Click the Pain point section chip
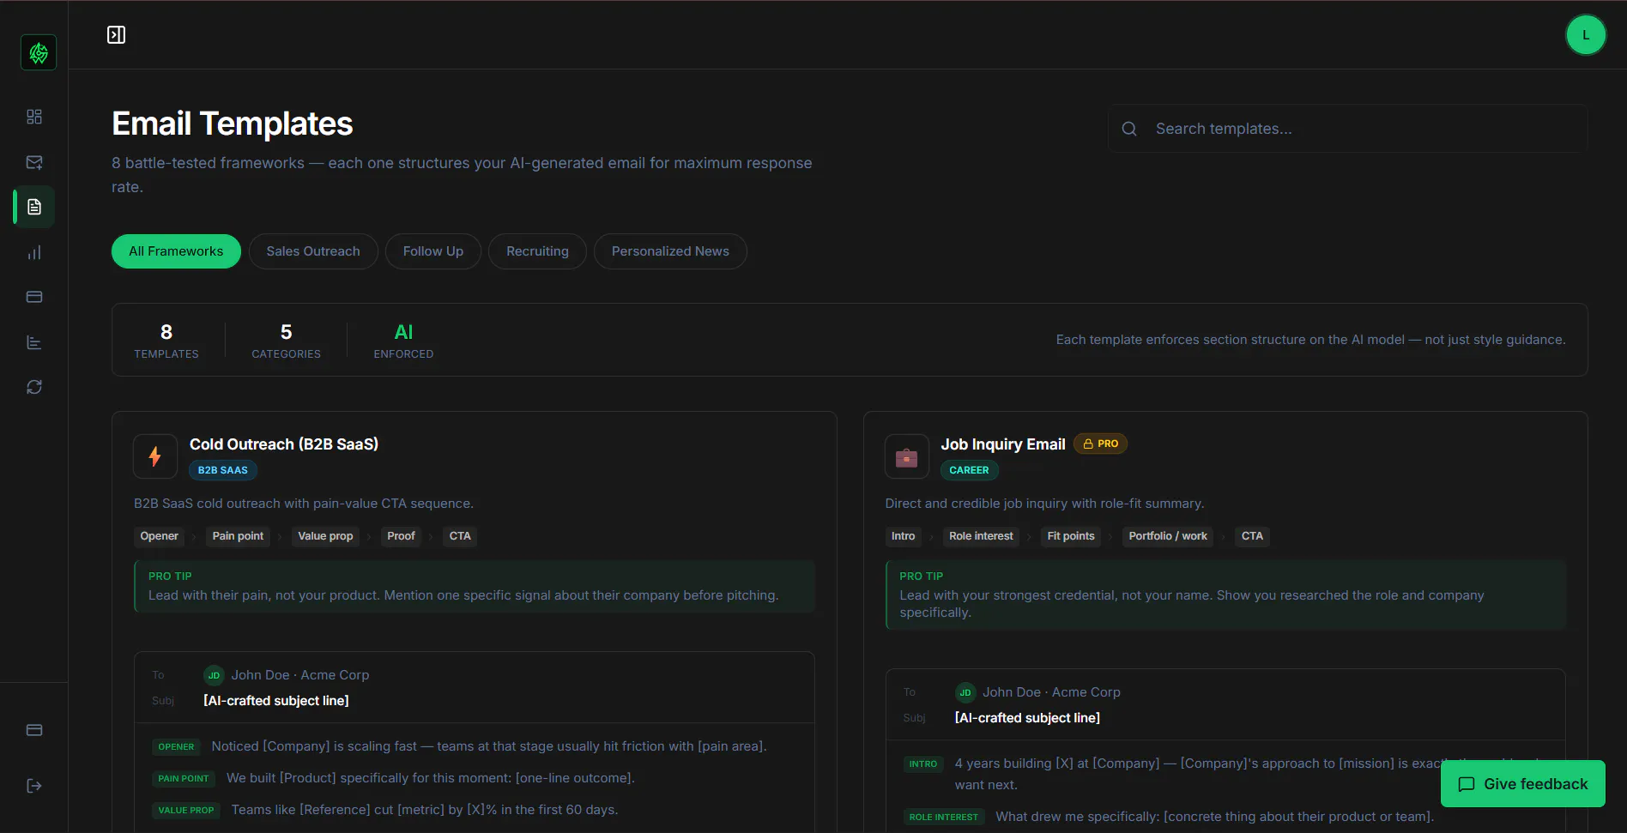Image resolution: width=1627 pixels, height=833 pixels. click(238, 536)
